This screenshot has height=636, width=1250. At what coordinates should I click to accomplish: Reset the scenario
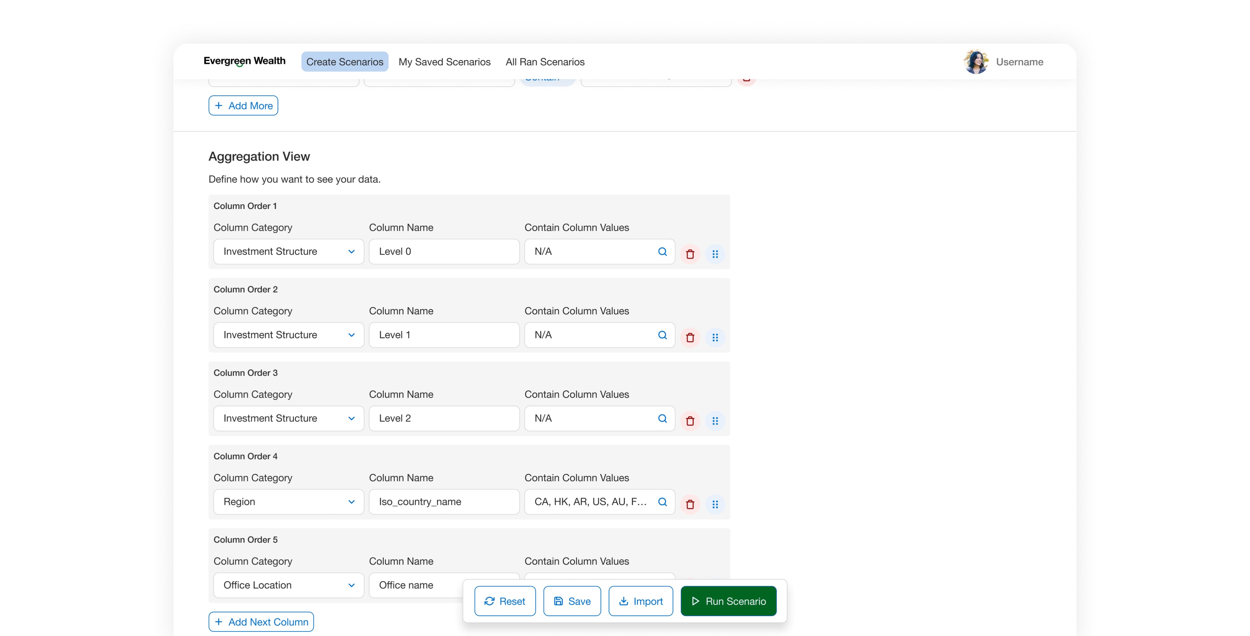tap(505, 601)
